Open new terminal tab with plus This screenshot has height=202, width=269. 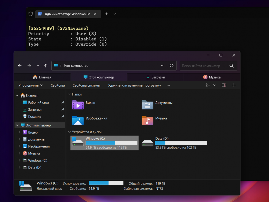click(107, 14)
